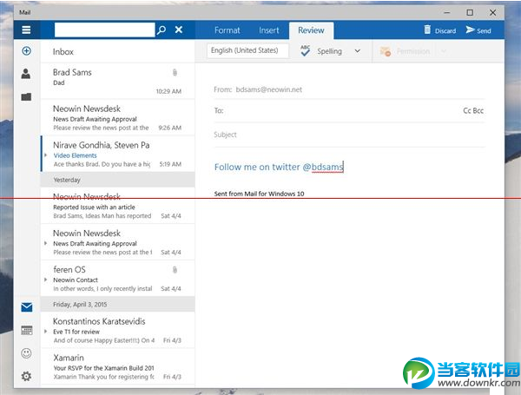521x395 pixels.
Task: Open Neowin Newsdesk News Draft Sat 4/4 email
Action: tap(117, 242)
